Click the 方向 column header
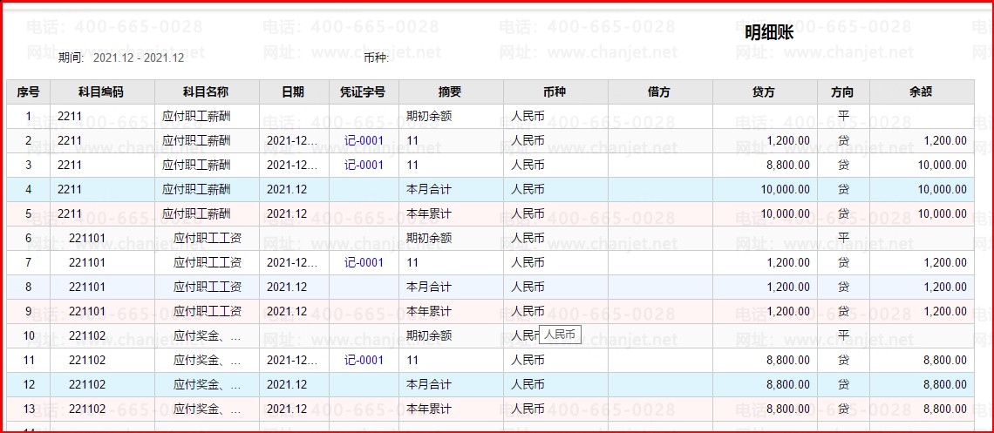This screenshot has width=994, height=433. (x=842, y=91)
